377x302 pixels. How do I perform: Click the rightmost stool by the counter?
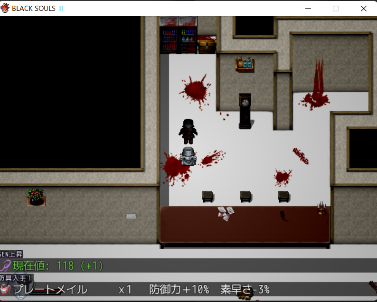[283, 196]
